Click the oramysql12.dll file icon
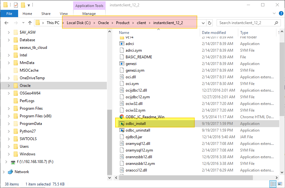 pos(122,143)
